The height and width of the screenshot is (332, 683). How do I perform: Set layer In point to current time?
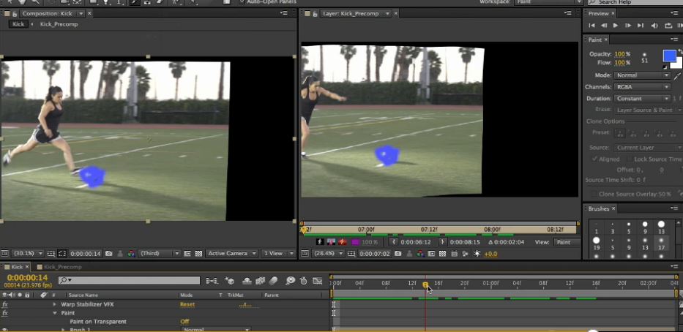tap(394, 242)
